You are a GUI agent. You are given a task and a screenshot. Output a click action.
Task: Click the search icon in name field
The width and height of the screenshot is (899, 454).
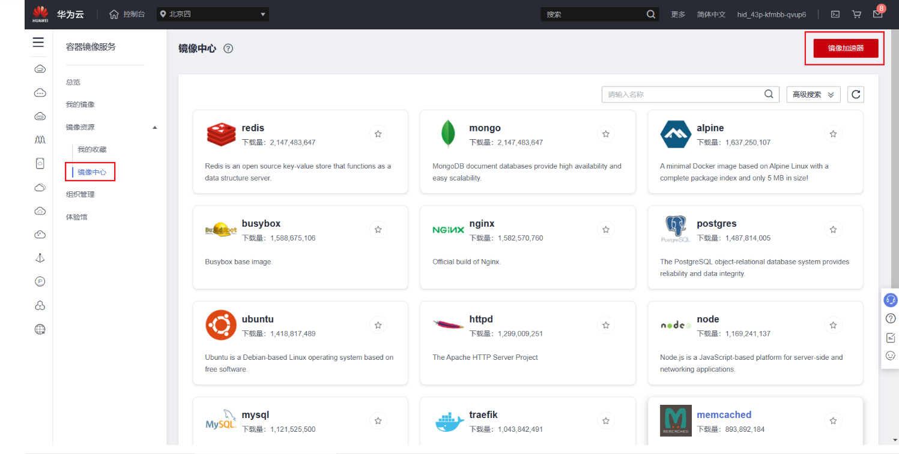click(x=769, y=94)
